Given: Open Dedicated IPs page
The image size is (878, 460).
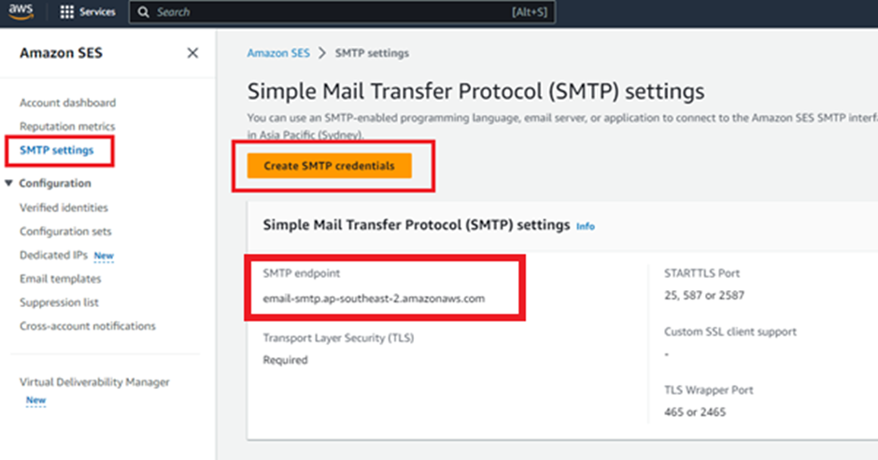Looking at the screenshot, I should (x=54, y=255).
